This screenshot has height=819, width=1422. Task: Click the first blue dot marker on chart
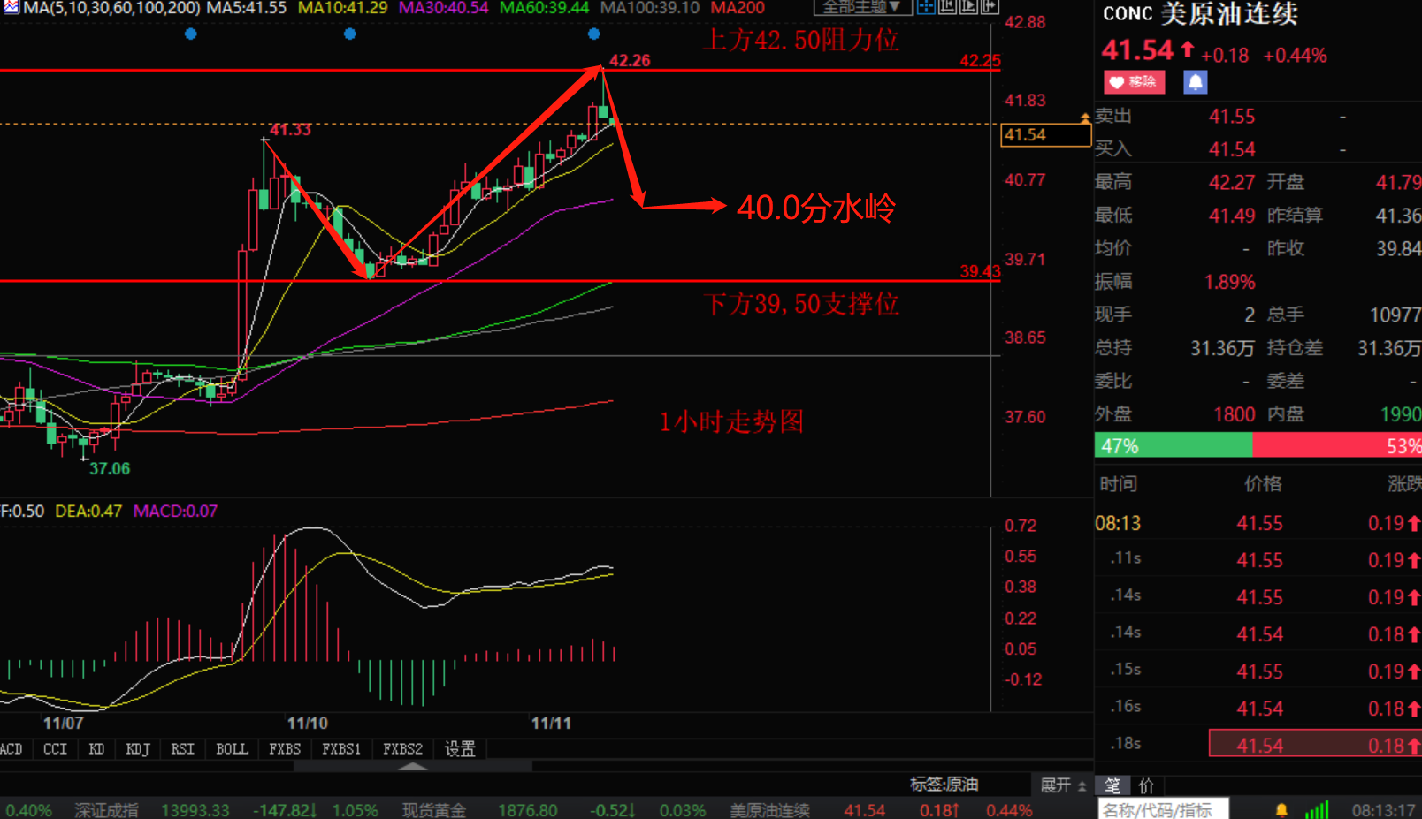click(x=191, y=34)
